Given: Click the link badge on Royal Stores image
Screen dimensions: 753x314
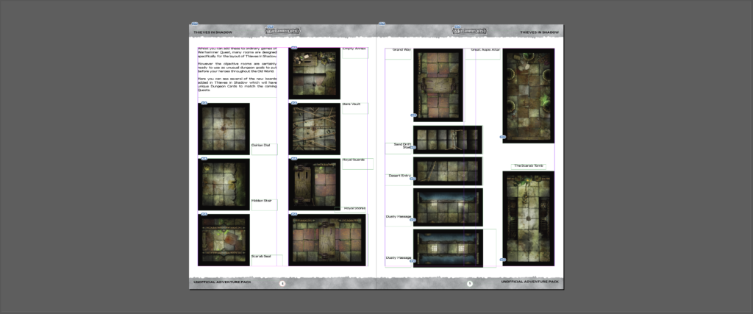Looking at the screenshot, I should (294, 214).
